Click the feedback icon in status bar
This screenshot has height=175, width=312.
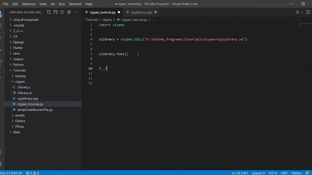308,173
